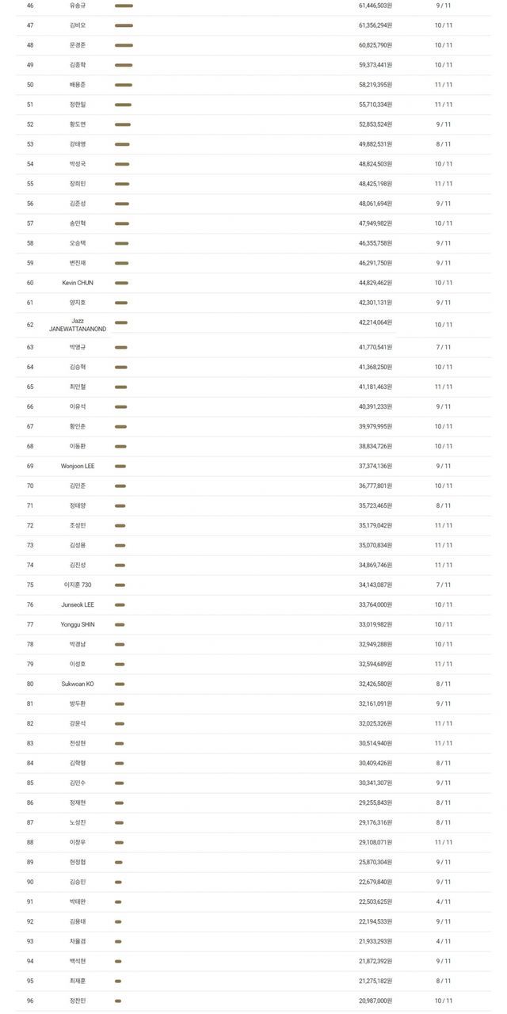507x1014 pixels.
Task: Click the gold bar in rank 46 row
Action: tap(124, 6)
